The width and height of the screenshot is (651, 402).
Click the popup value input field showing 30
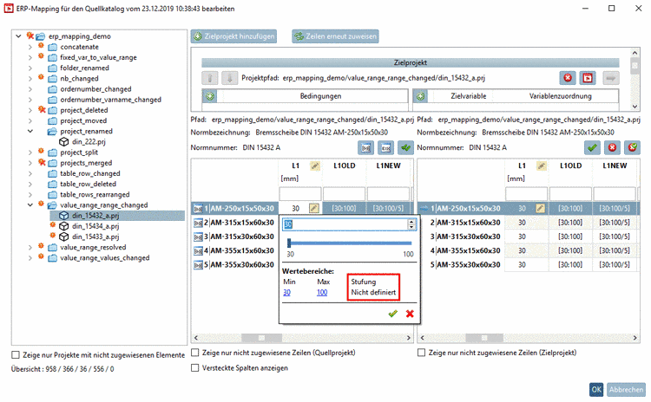click(x=345, y=224)
